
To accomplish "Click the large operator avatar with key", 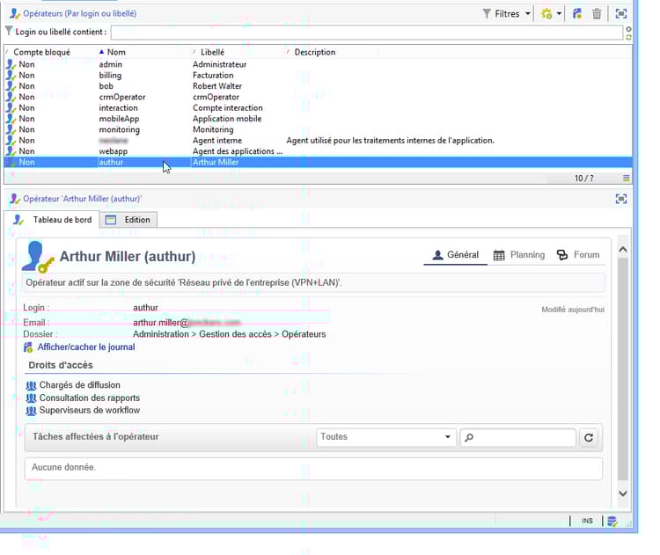I will pyautogui.click(x=38, y=257).
